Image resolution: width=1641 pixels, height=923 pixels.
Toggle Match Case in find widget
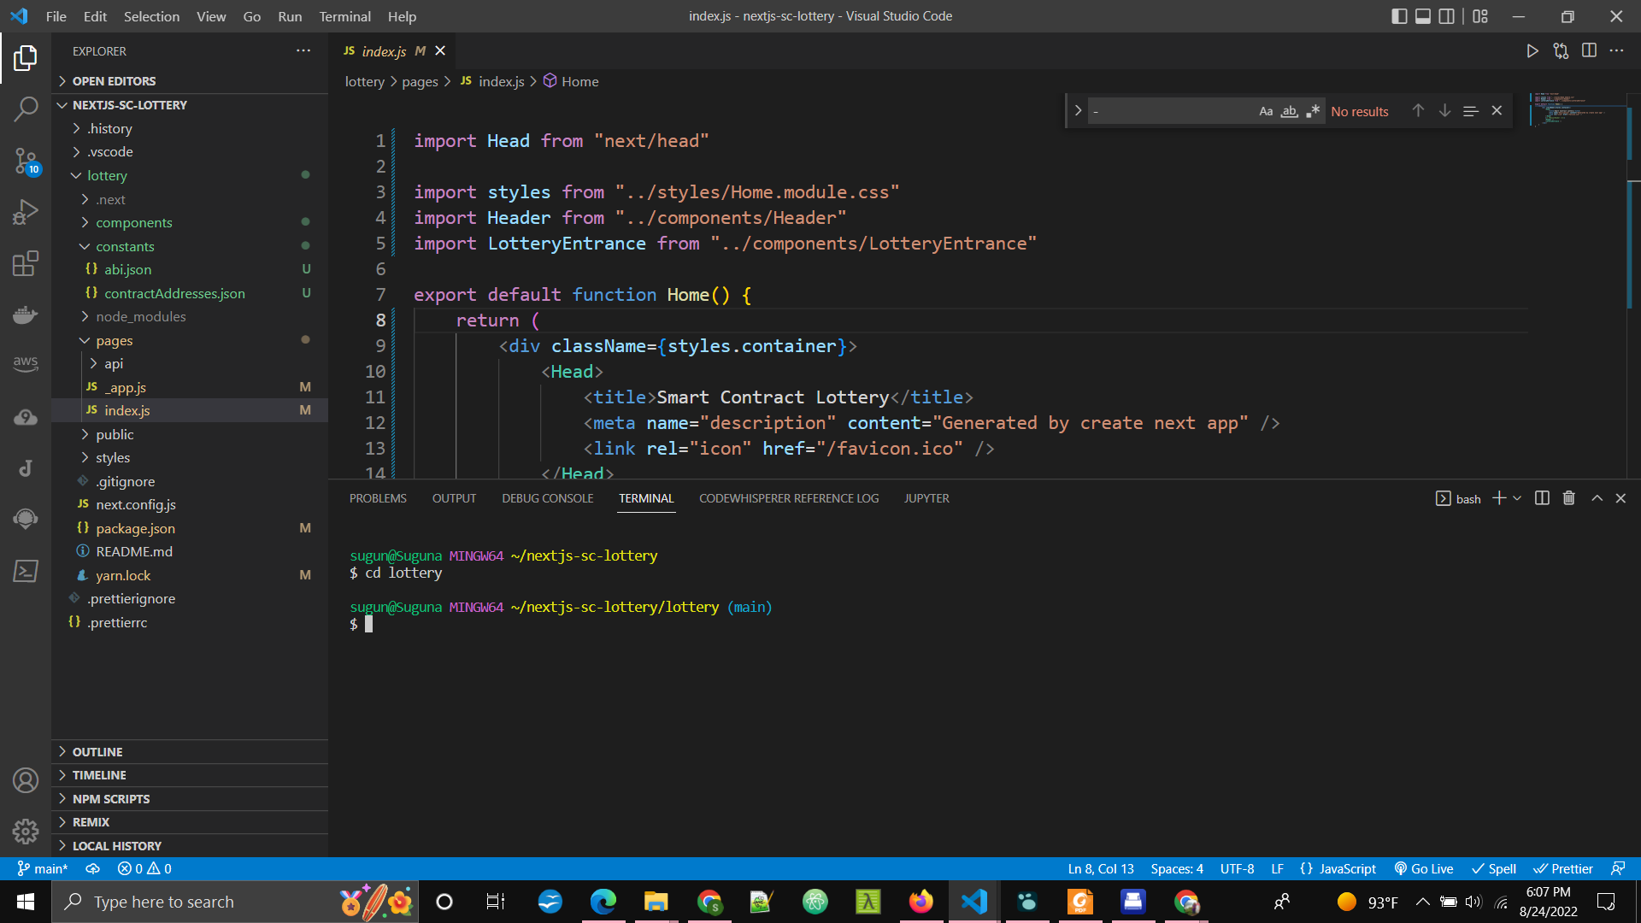tap(1266, 111)
